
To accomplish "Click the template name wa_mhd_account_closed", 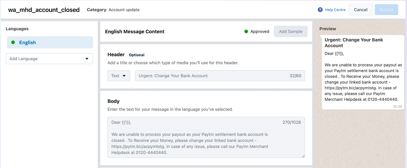I will tap(44, 10).
